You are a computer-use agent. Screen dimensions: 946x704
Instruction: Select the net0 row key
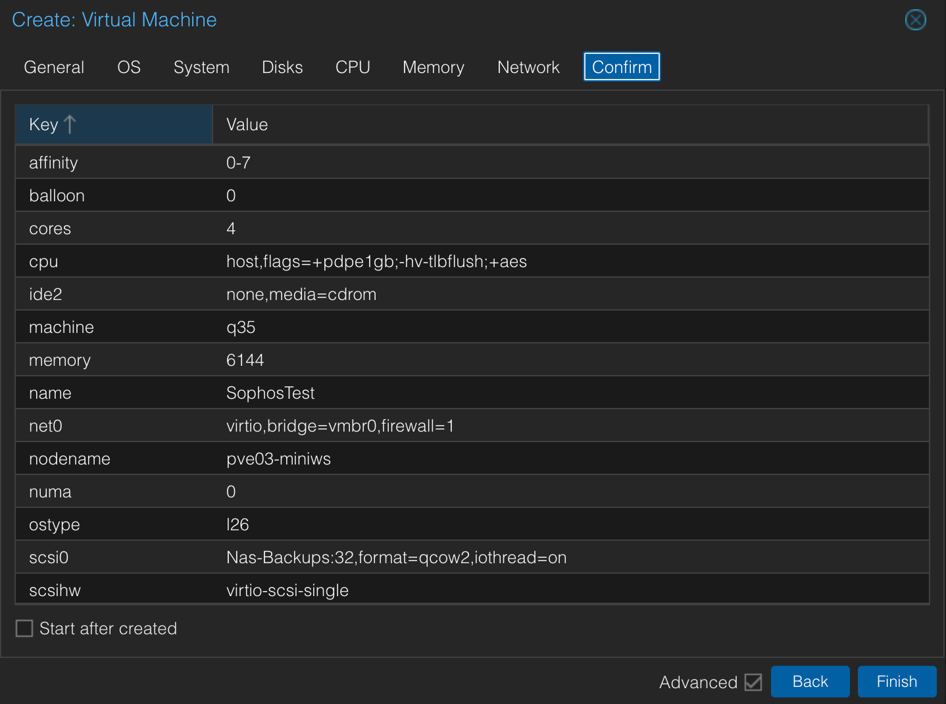point(45,426)
